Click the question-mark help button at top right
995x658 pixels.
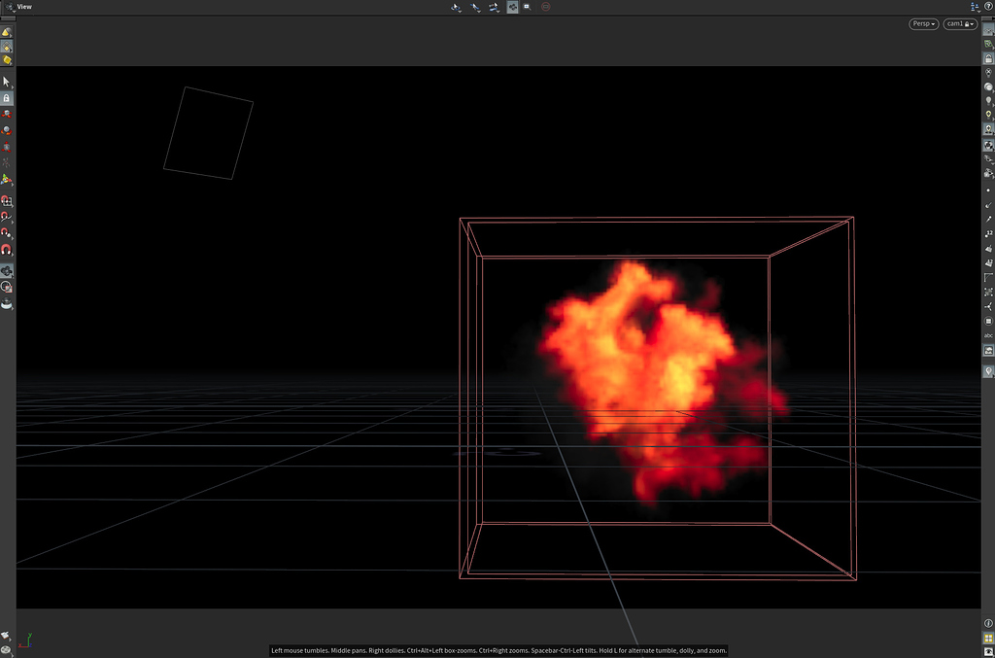987,5
